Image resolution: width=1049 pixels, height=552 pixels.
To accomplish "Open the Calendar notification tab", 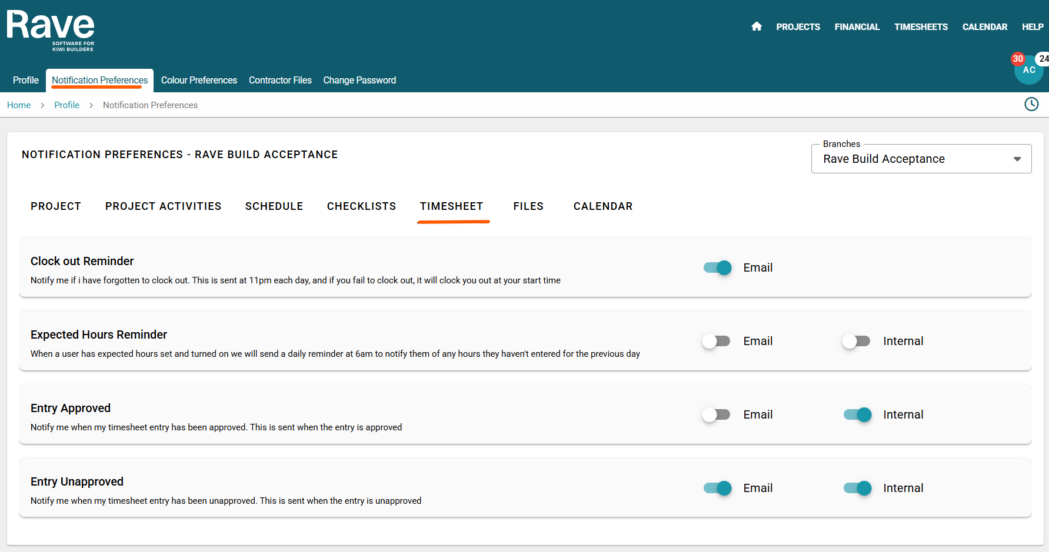I will click(x=603, y=206).
